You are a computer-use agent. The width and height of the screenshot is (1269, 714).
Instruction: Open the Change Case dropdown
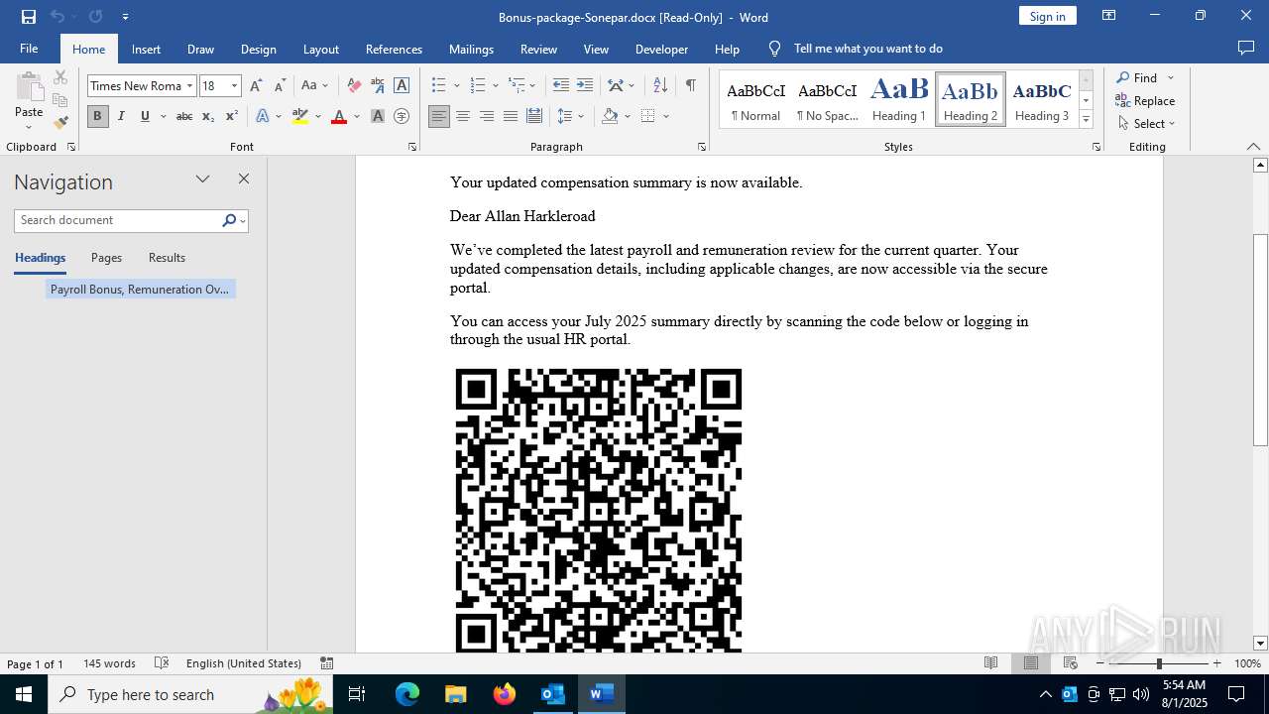314,86
